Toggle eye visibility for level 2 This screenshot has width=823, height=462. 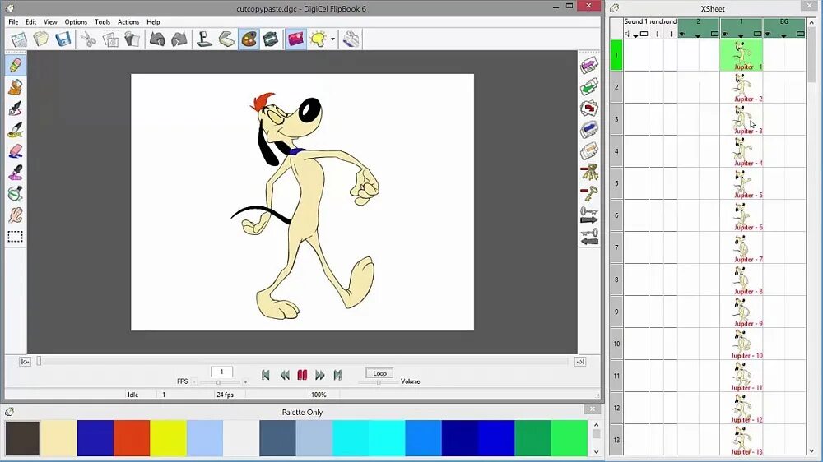click(681, 35)
